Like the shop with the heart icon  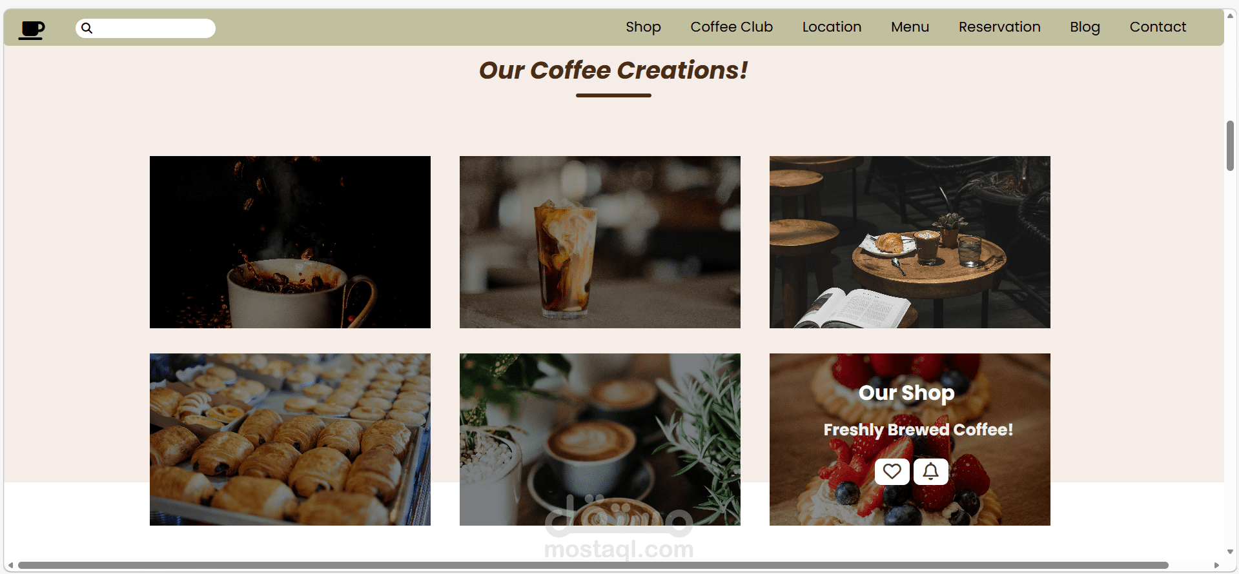click(x=892, y=471)
